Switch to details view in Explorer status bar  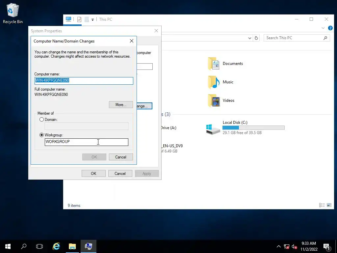tap(322, 205)
